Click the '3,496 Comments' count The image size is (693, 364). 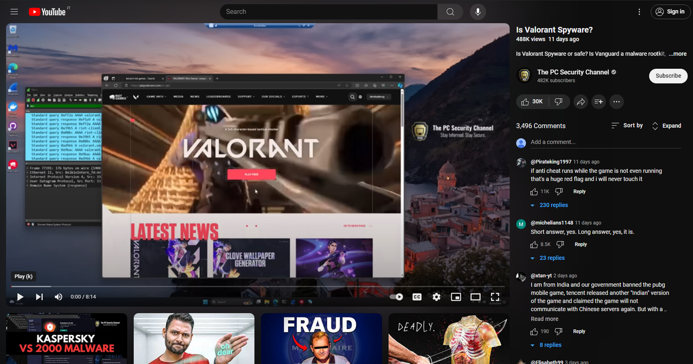540,126
